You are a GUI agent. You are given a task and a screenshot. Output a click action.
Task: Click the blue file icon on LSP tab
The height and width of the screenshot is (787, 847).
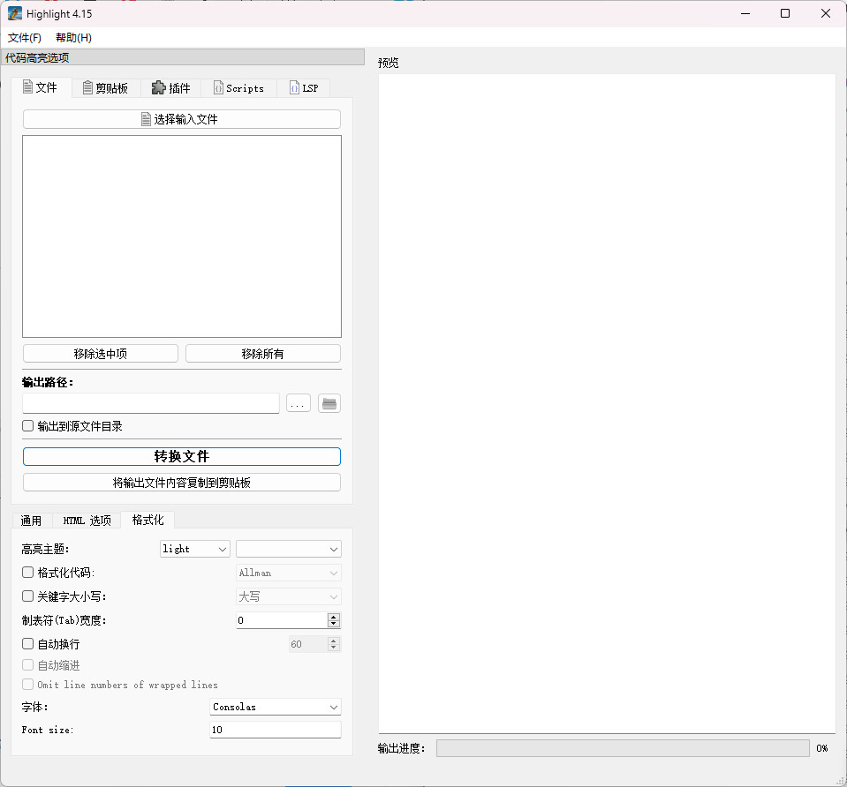point(294,87)
